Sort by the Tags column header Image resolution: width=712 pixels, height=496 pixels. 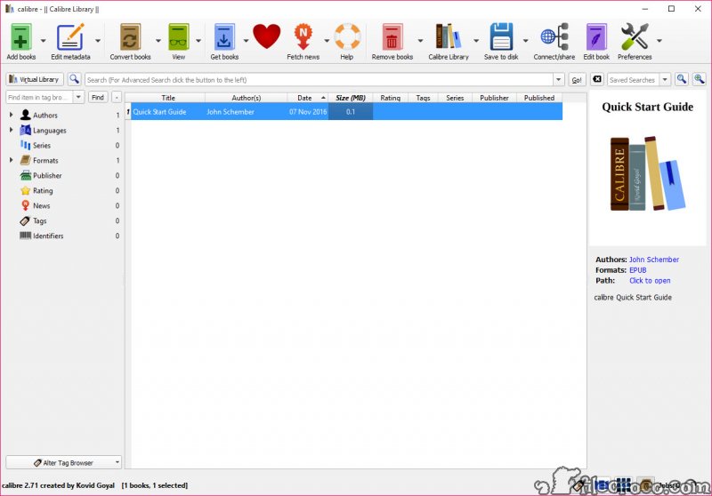pos(423,98)
